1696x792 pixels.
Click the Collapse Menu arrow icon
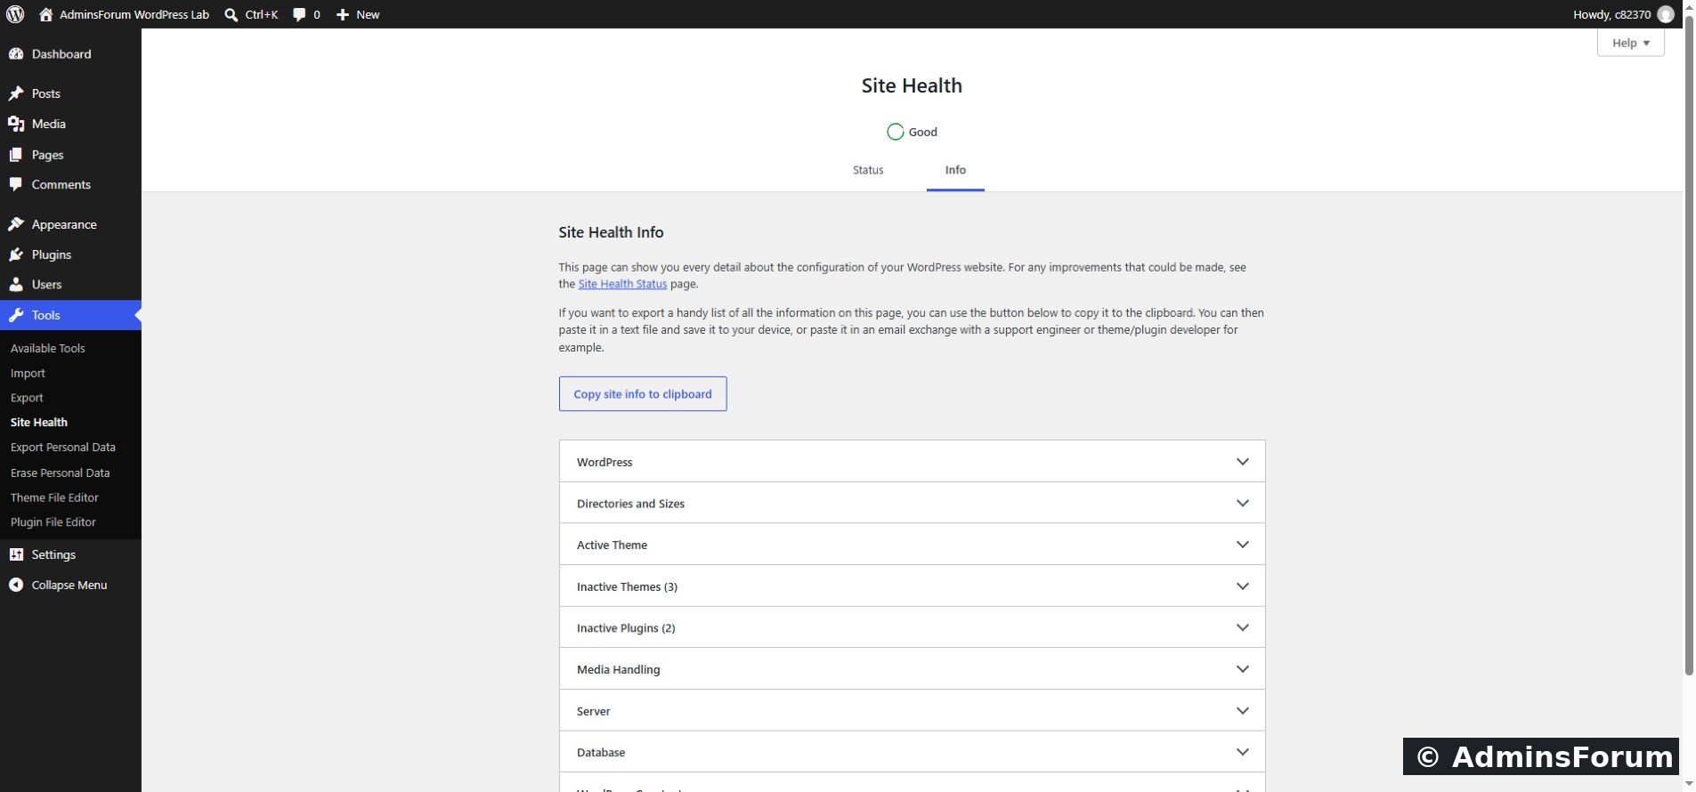pos(16,585)
